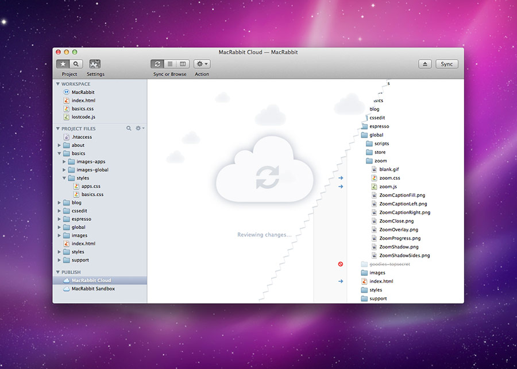The image size is (517, 369).
Task: Select the cloud sync icon in center
Action: click(x=264, y=170)
